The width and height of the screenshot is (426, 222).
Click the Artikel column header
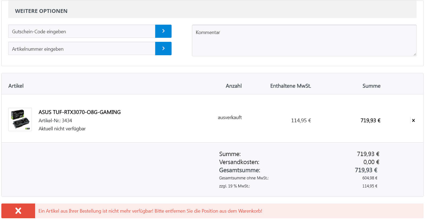(x=16, y=86)
